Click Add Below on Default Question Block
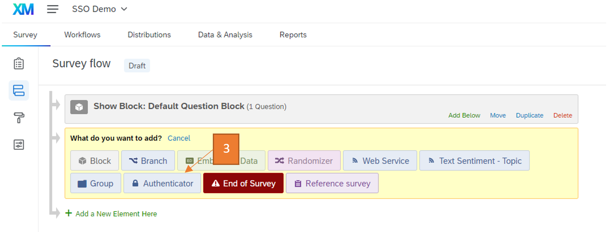The image size is (607, 232). pyautogui.click(x=464, y=115)
